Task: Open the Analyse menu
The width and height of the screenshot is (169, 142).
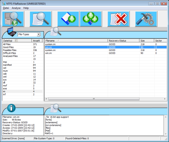Action: point(16,8)
